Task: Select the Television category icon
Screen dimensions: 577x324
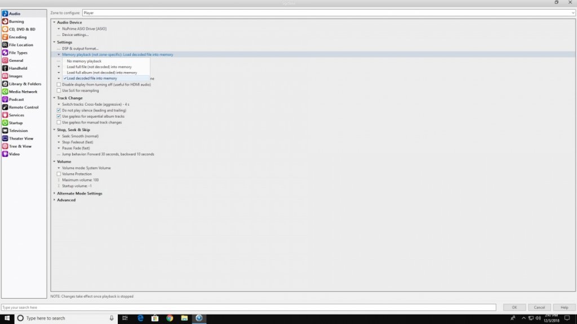Action: pyautogui.click(x=5, y=130)
